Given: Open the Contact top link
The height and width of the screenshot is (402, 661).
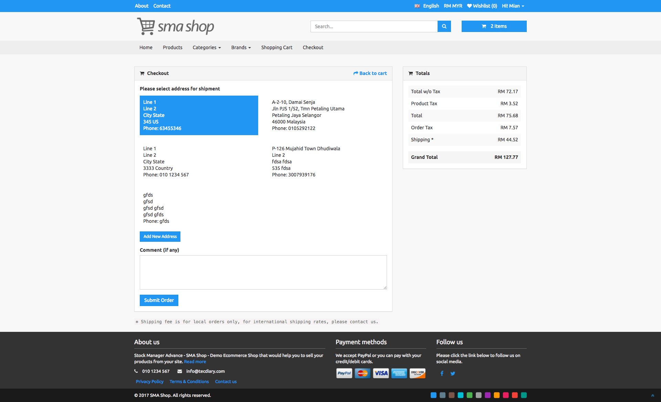Looking at the screenshot, I should [x=162, y=6].
